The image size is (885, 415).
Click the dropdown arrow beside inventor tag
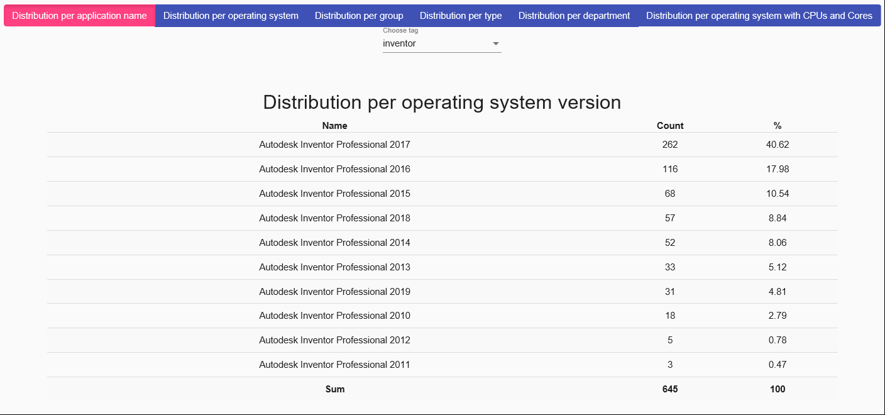[495, 44]
